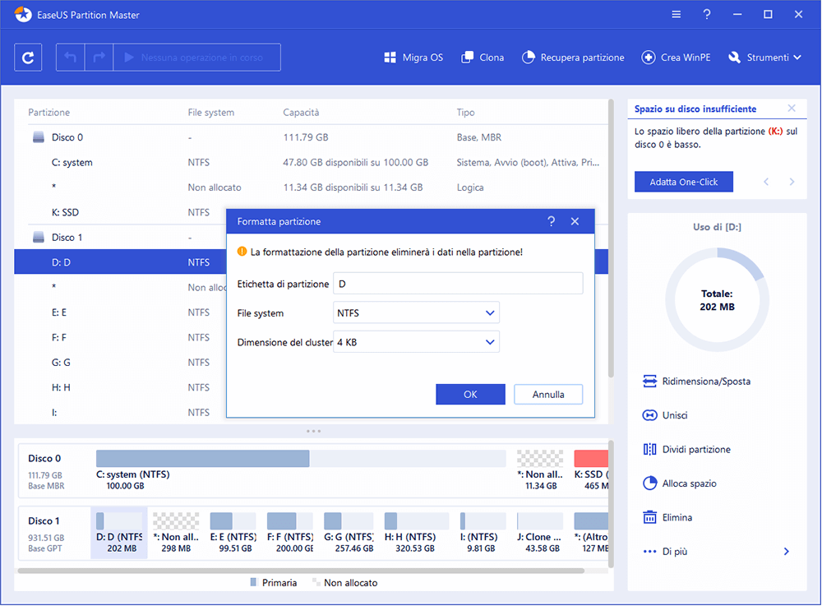
Task: Close the Formatta partizione dialog
Action: click(x=575, y=221)
